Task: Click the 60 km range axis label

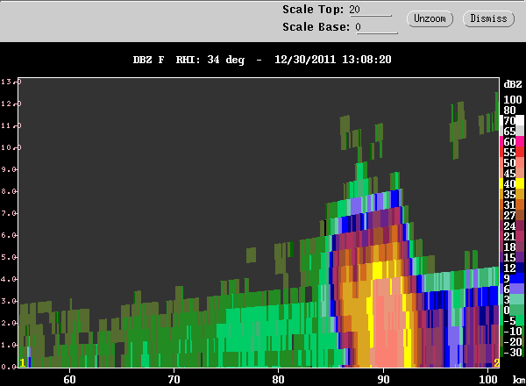Action: [69, 380]
